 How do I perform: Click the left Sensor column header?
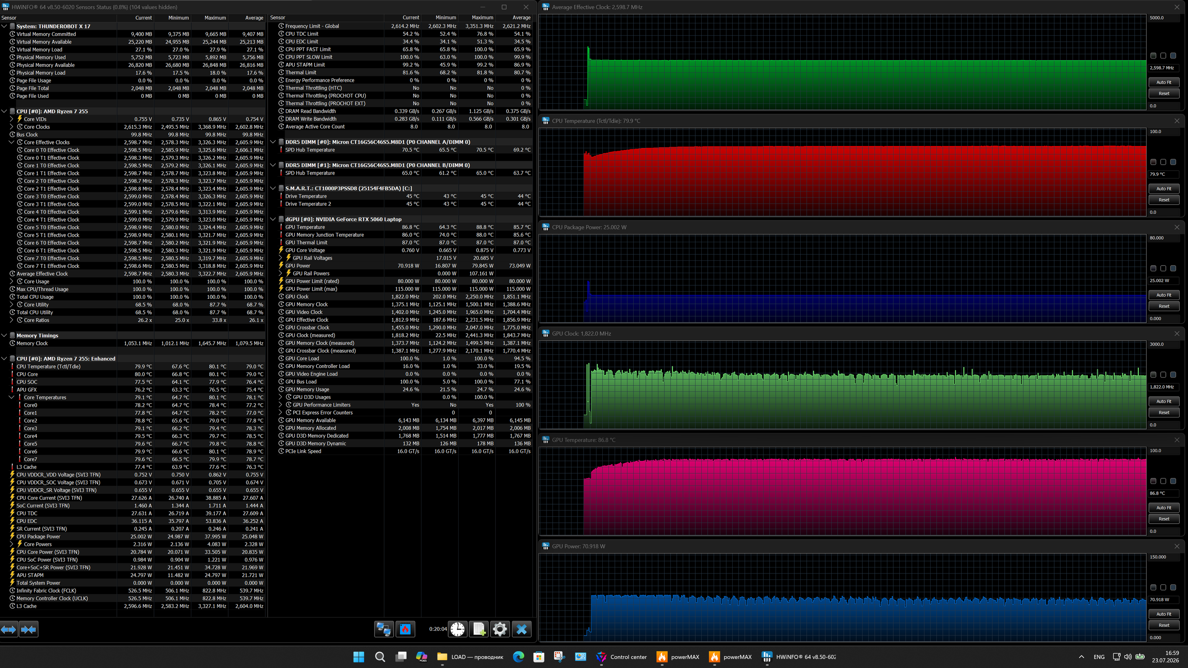(x=58, y=18)
